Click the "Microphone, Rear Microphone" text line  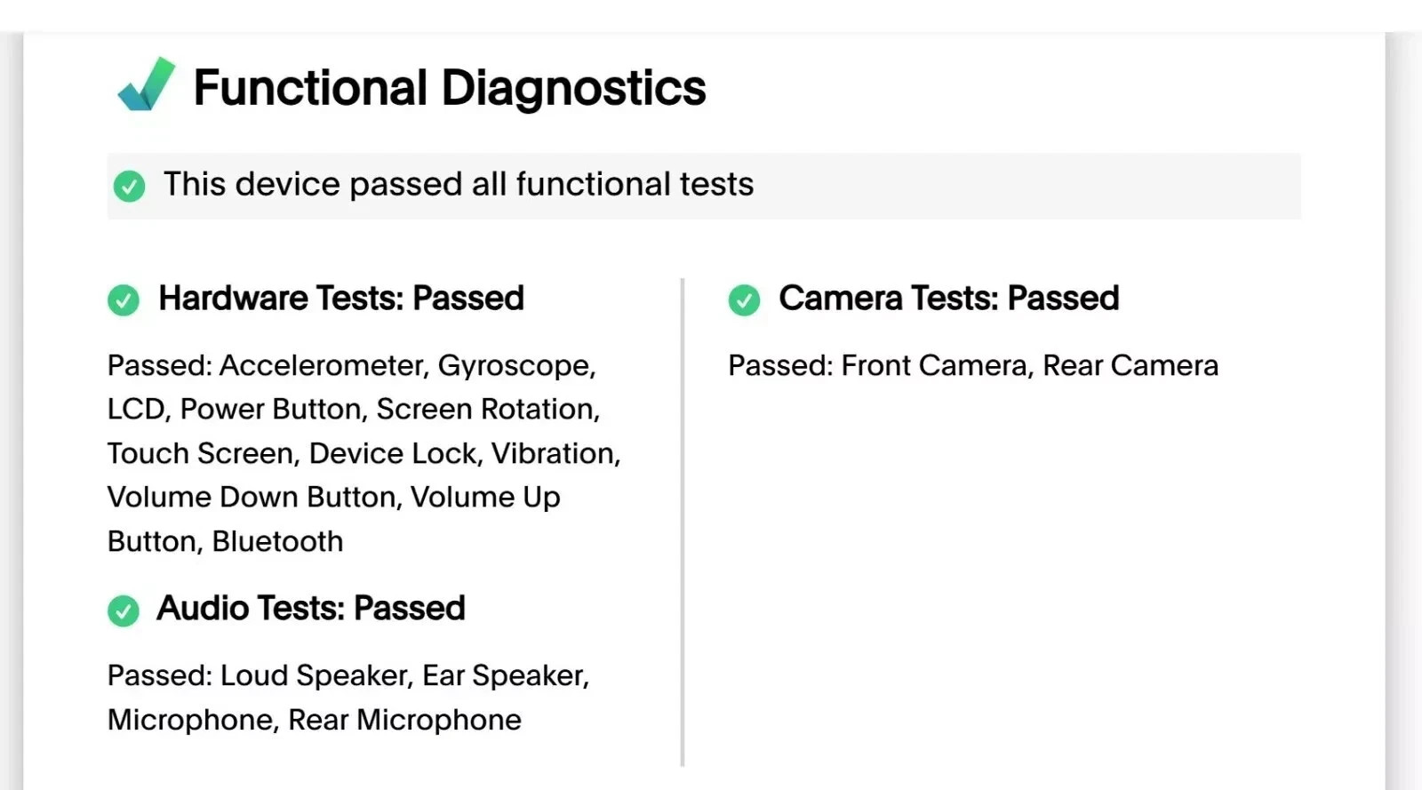[315, 721]
